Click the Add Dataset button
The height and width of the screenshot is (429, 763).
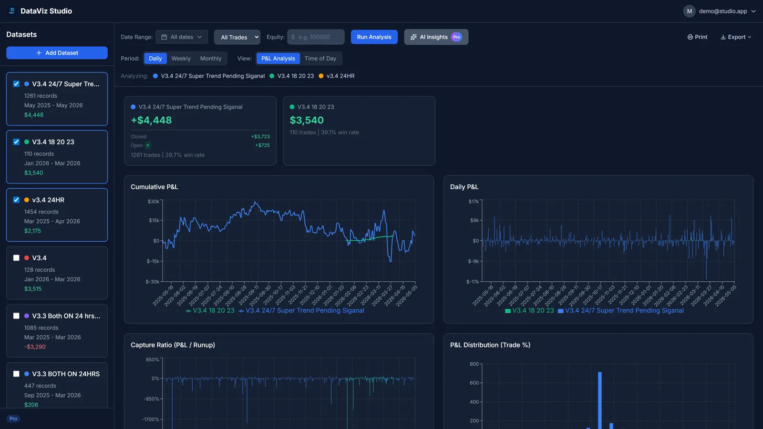click(57, 53)
